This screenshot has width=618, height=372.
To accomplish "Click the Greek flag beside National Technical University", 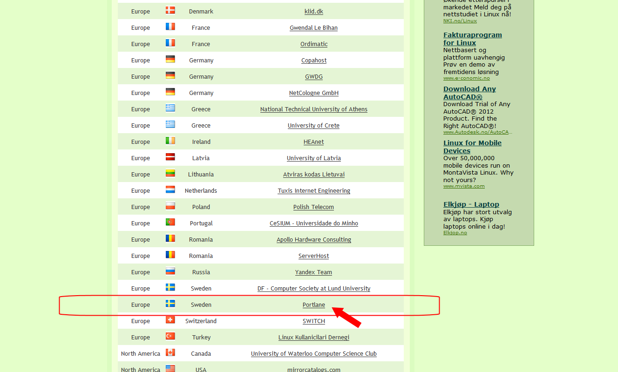I will (x=170, y=108).
